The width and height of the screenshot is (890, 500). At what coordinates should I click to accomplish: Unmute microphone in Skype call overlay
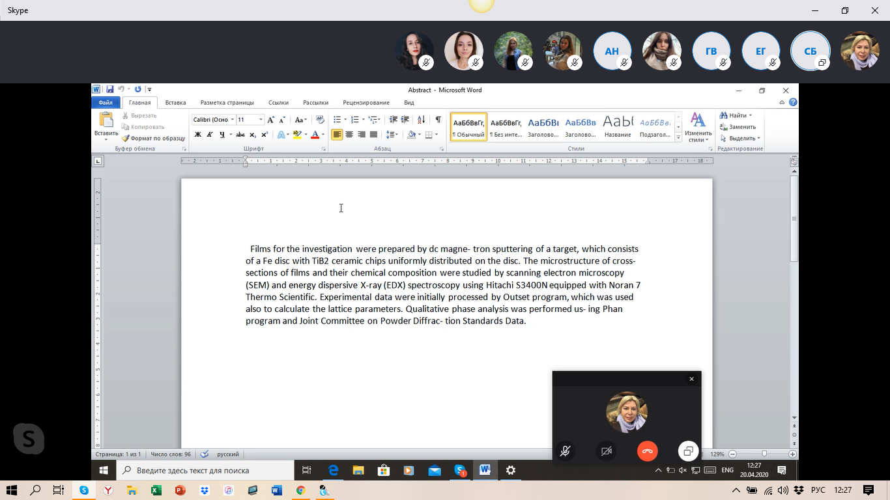[x=566, y=451]
